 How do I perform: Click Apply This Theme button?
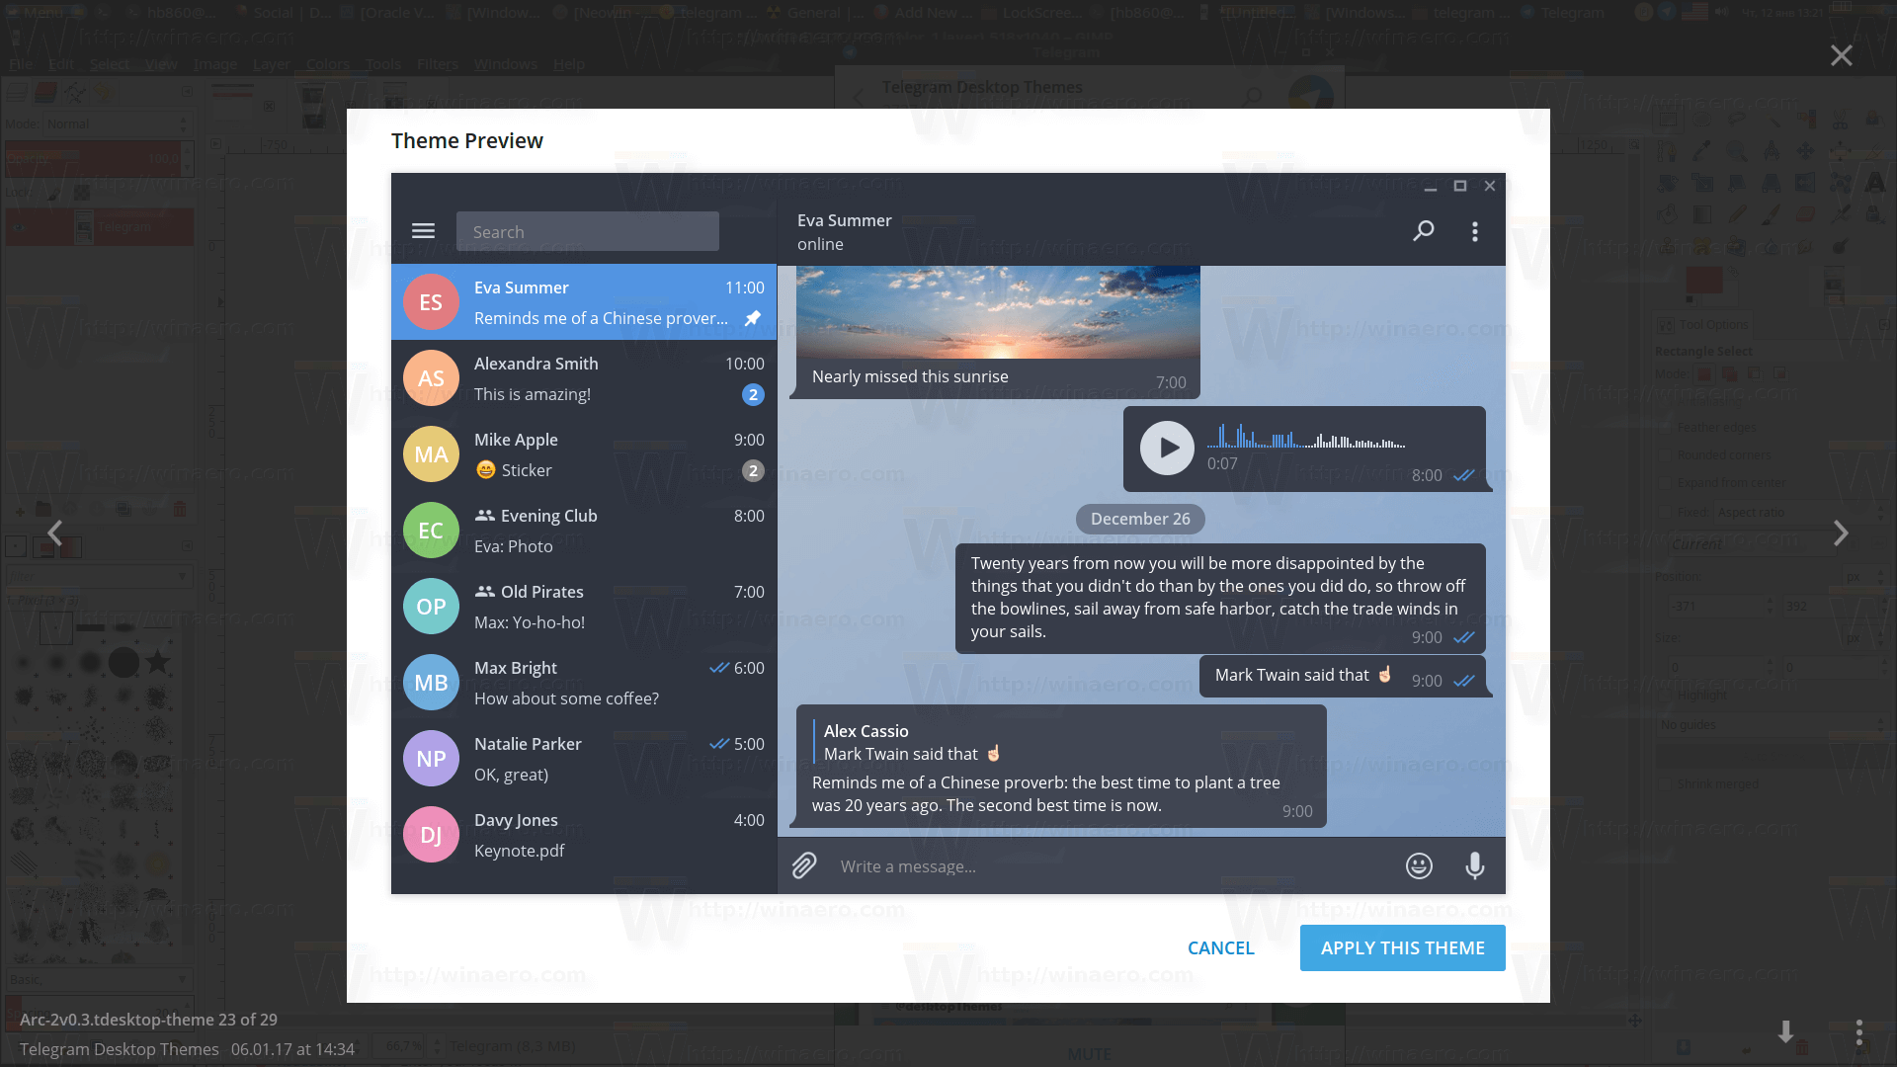pos(1402,947)
